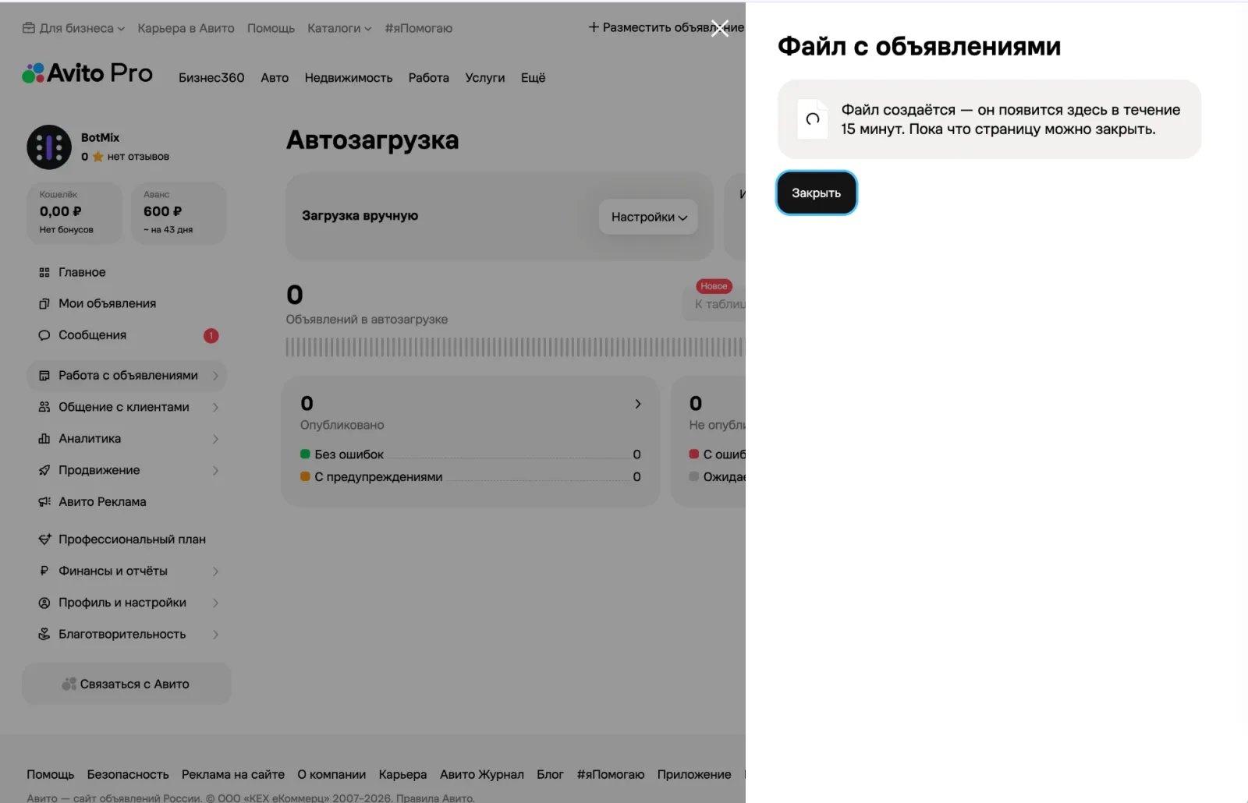Close the side panel with X icon
Viewport: 1248px width, 803px height.
click(720, 28)
